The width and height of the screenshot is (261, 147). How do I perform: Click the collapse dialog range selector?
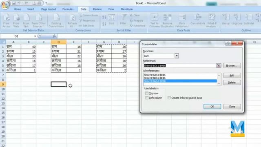219,65
